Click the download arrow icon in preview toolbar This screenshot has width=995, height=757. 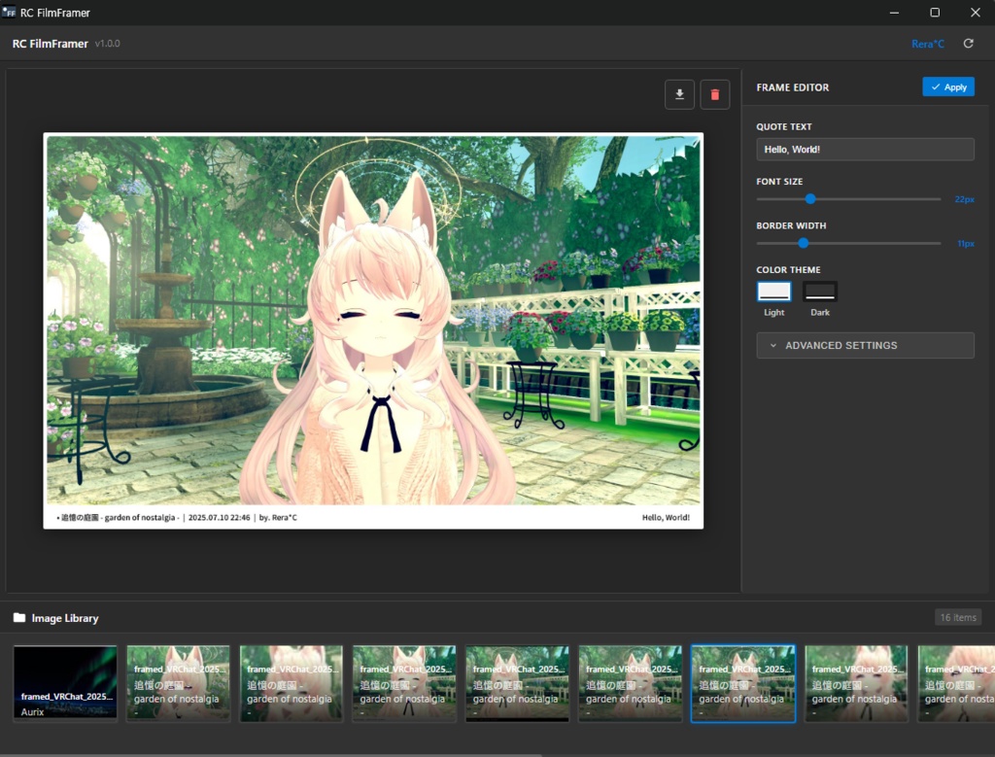tap(679, 94)
